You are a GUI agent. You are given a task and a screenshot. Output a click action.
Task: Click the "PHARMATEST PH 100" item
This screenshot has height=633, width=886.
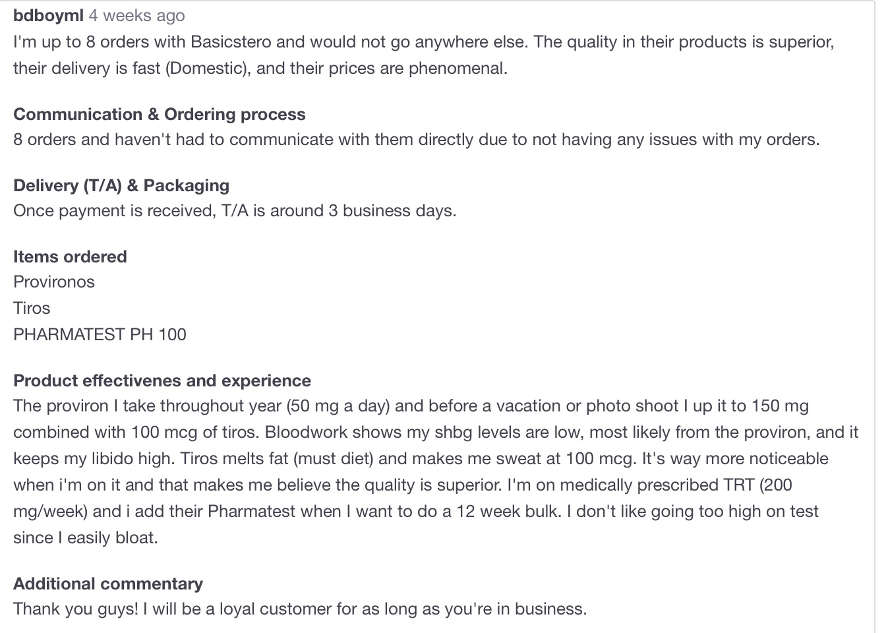pos(100,334)
